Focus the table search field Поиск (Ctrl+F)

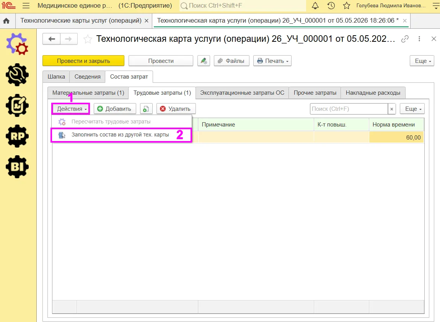tap(349, 109)
